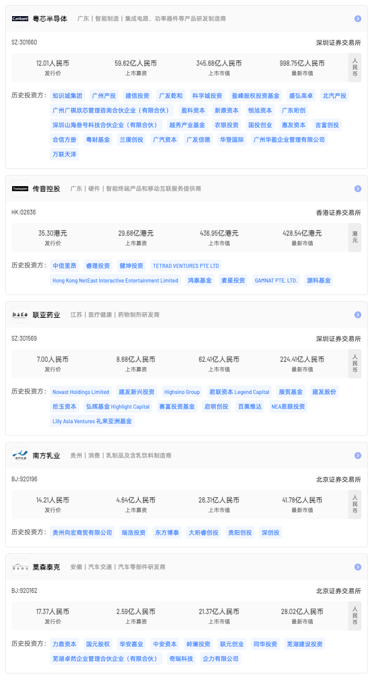Open 粤芯半导体 company title
The image size is (375, 680).
click(50, 19)
